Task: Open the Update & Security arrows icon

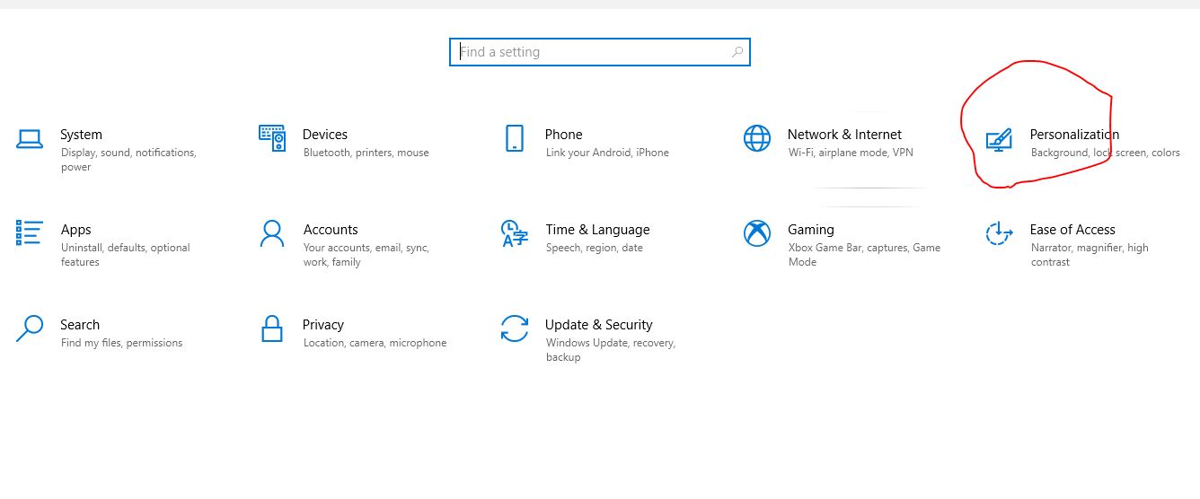Action: point(514,328)
